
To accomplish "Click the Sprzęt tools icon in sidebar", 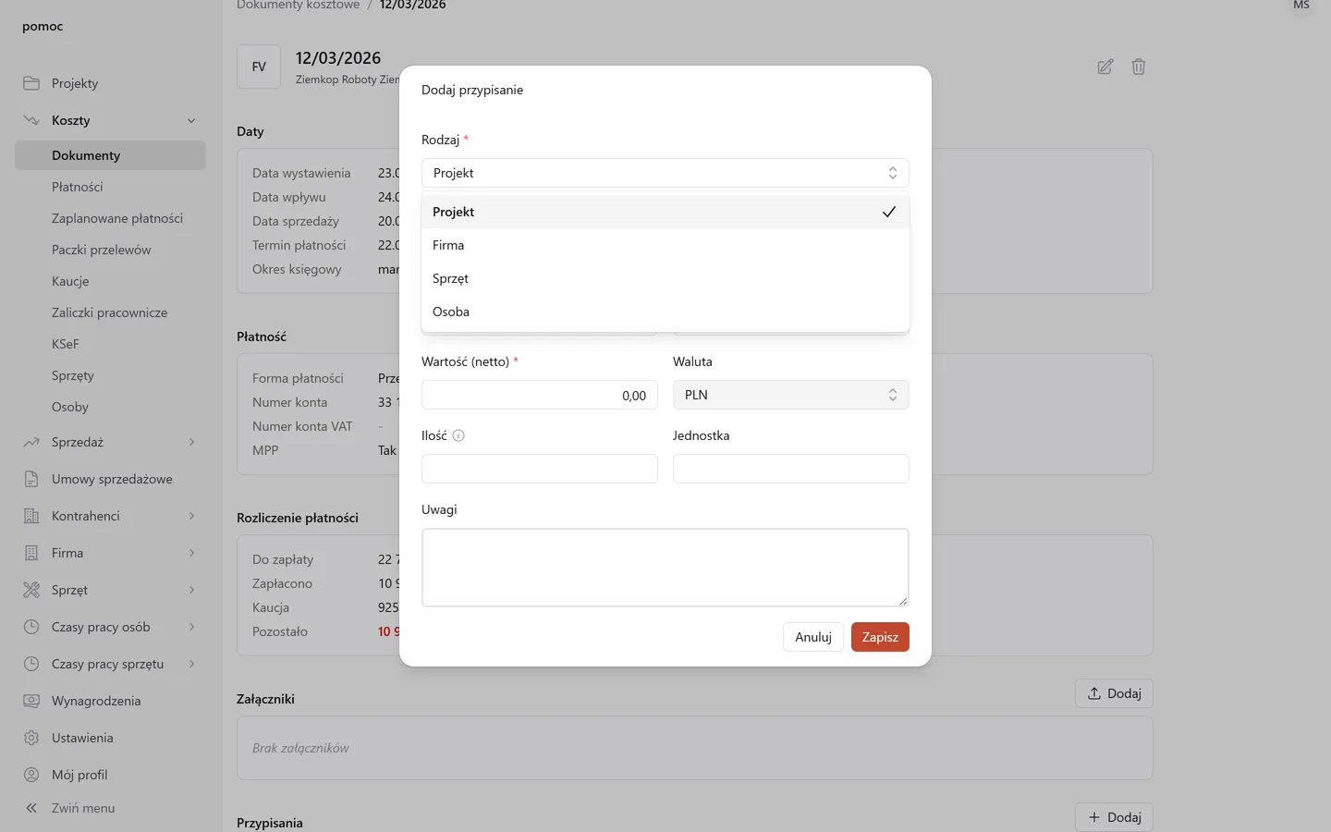I will tap(31, 590).
